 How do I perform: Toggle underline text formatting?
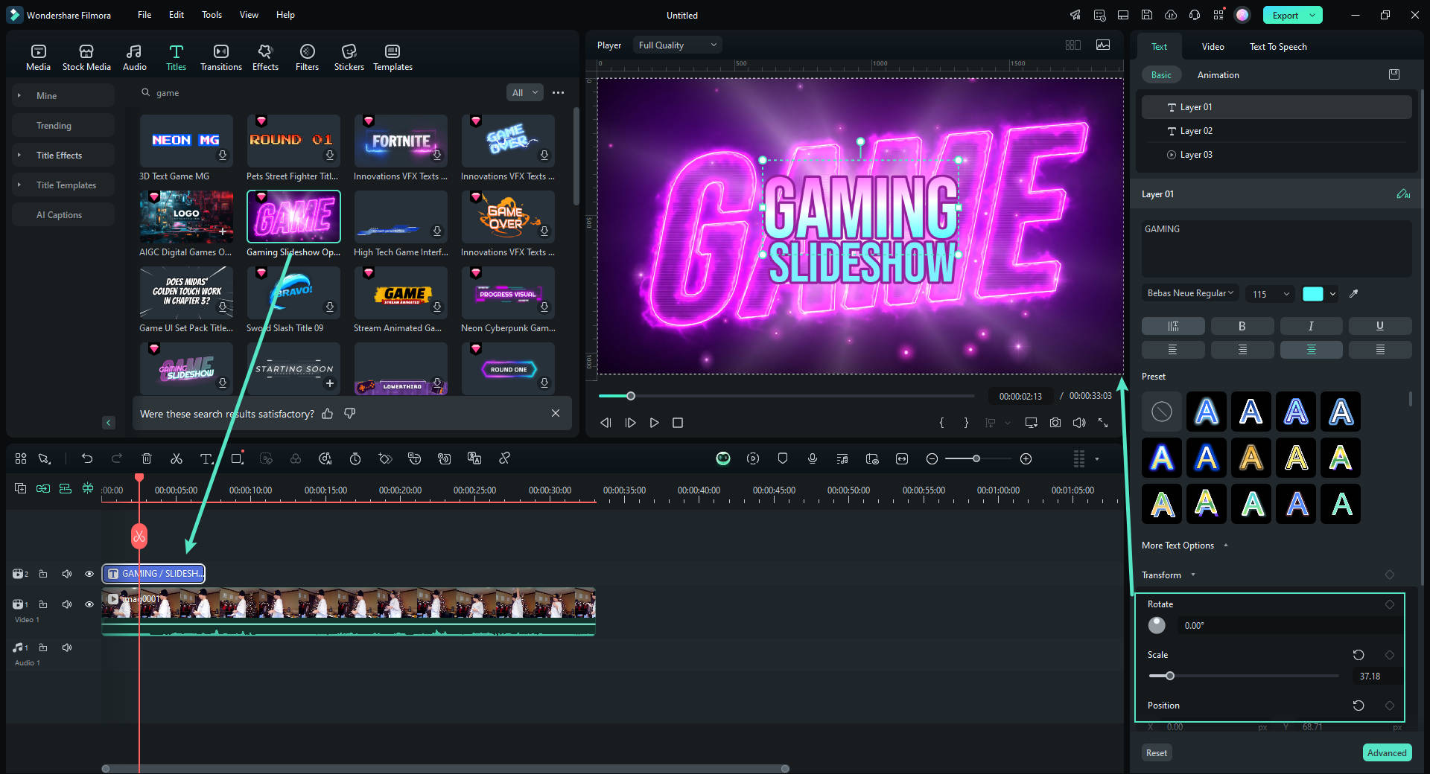click(x=1380, y=326)
